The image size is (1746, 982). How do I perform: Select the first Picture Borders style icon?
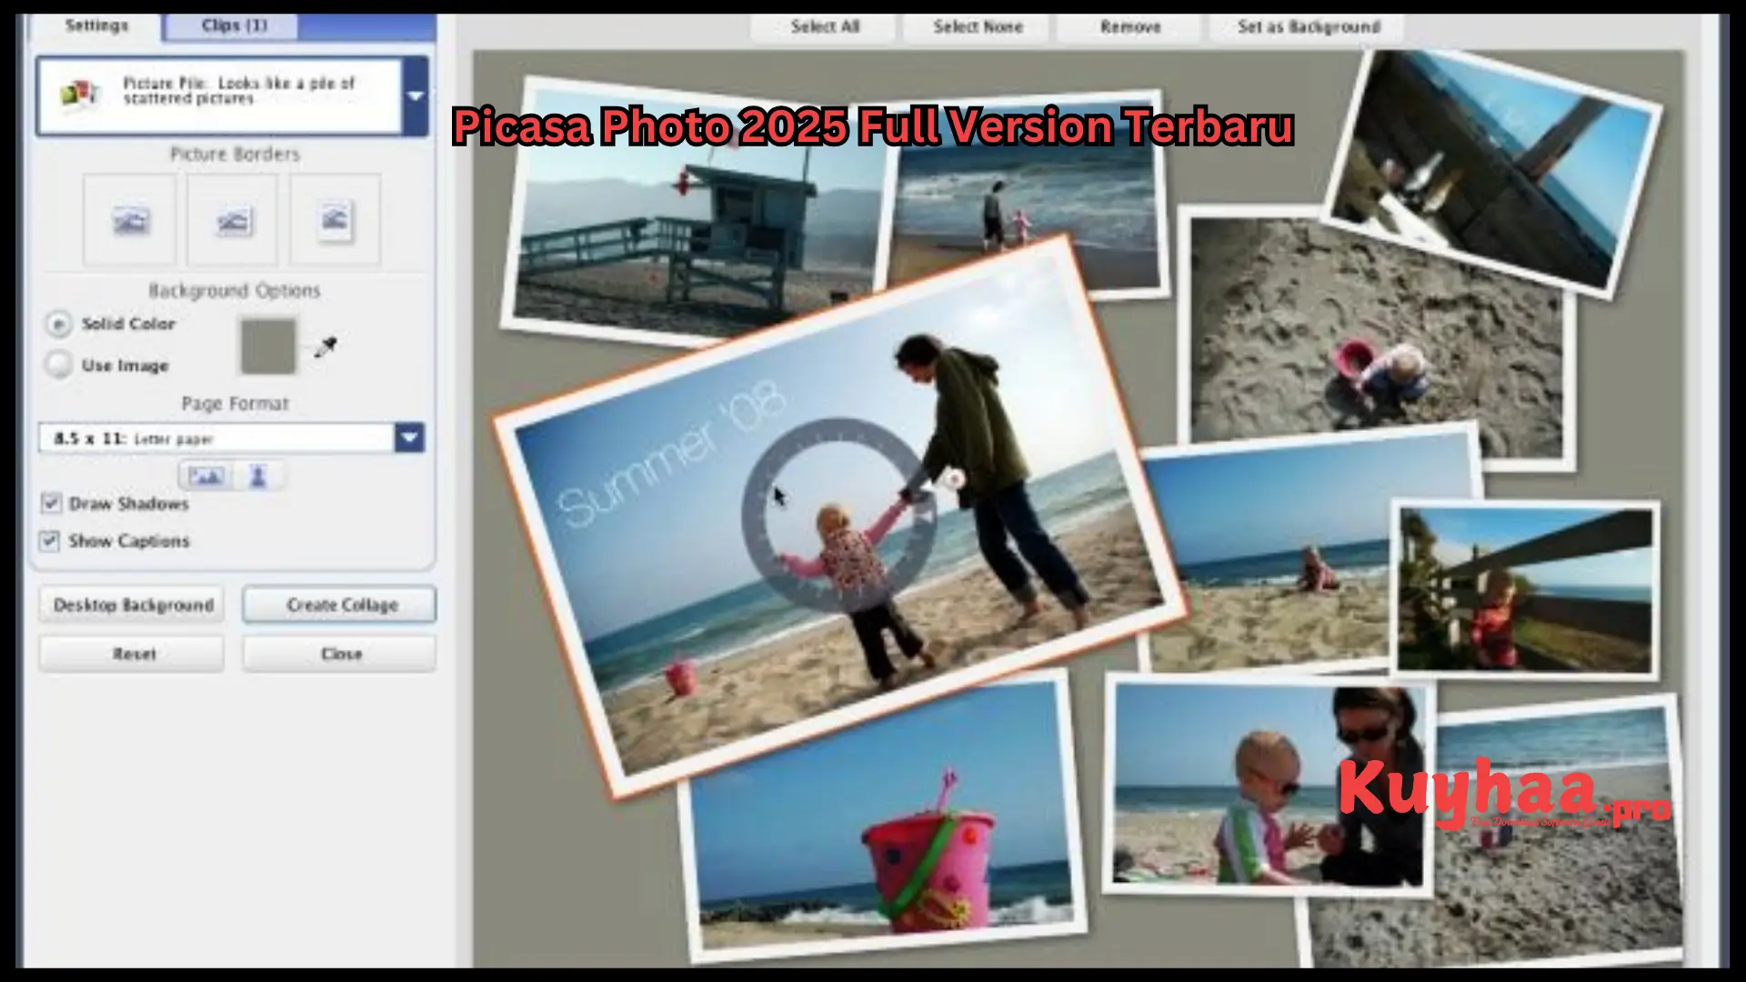point(128,219)
